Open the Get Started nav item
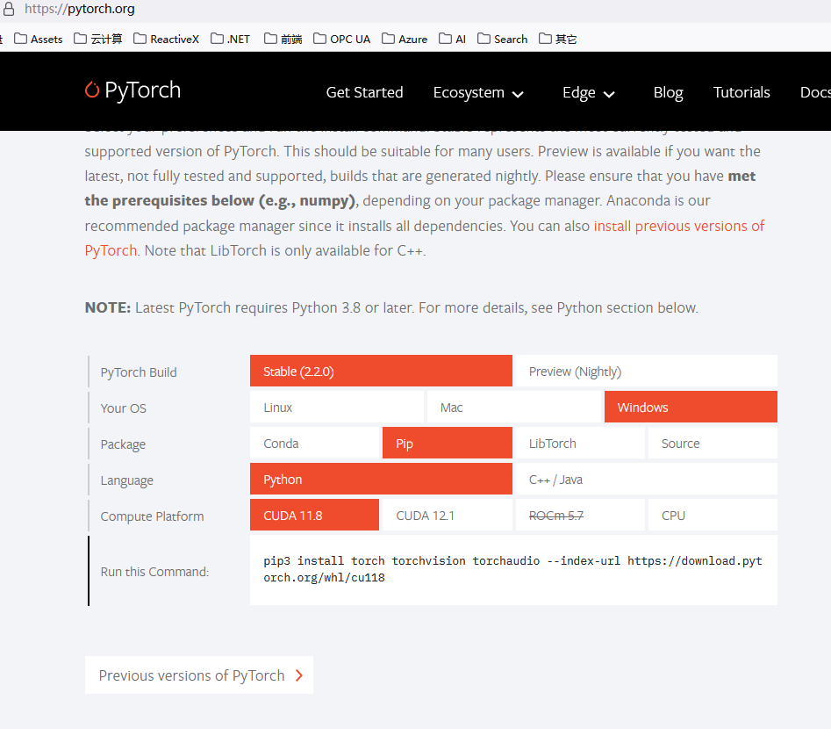The image size is (831, 729). (365, 92)
